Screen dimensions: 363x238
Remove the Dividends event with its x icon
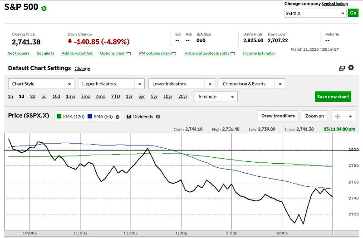[x=158, y=117]
